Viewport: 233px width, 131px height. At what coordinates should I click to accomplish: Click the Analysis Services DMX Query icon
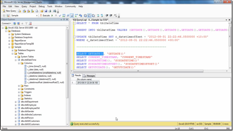[x=28, y=11]
